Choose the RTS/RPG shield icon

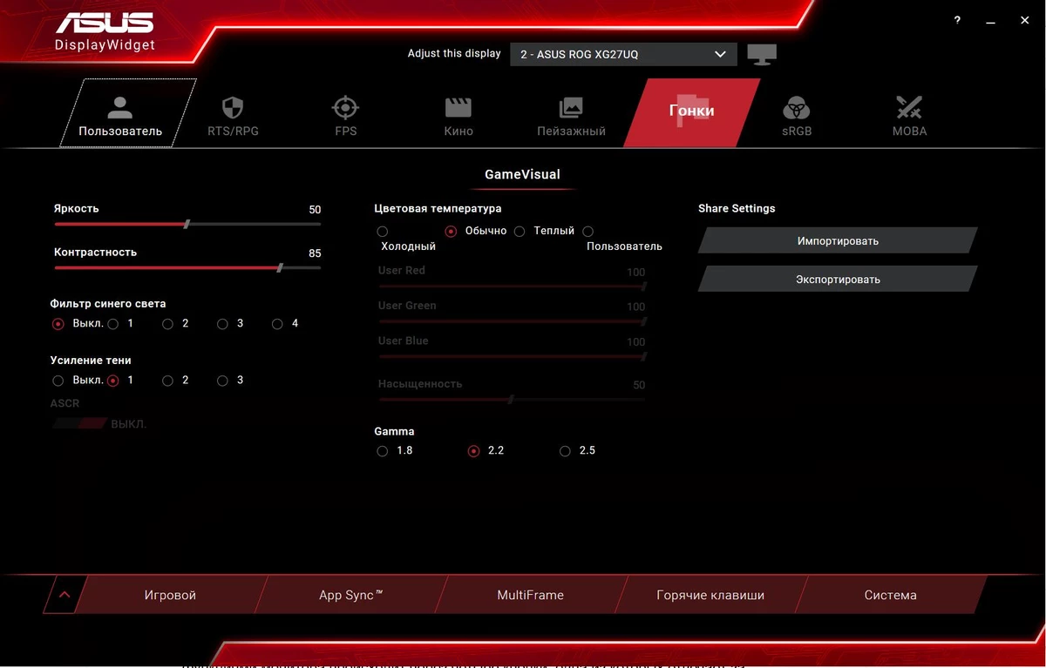point(232,108)
